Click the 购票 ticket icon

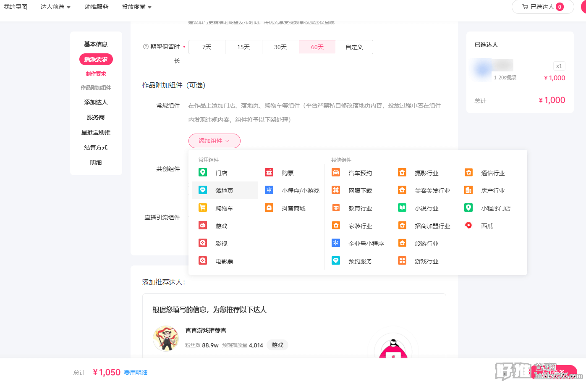pos(269,173)
